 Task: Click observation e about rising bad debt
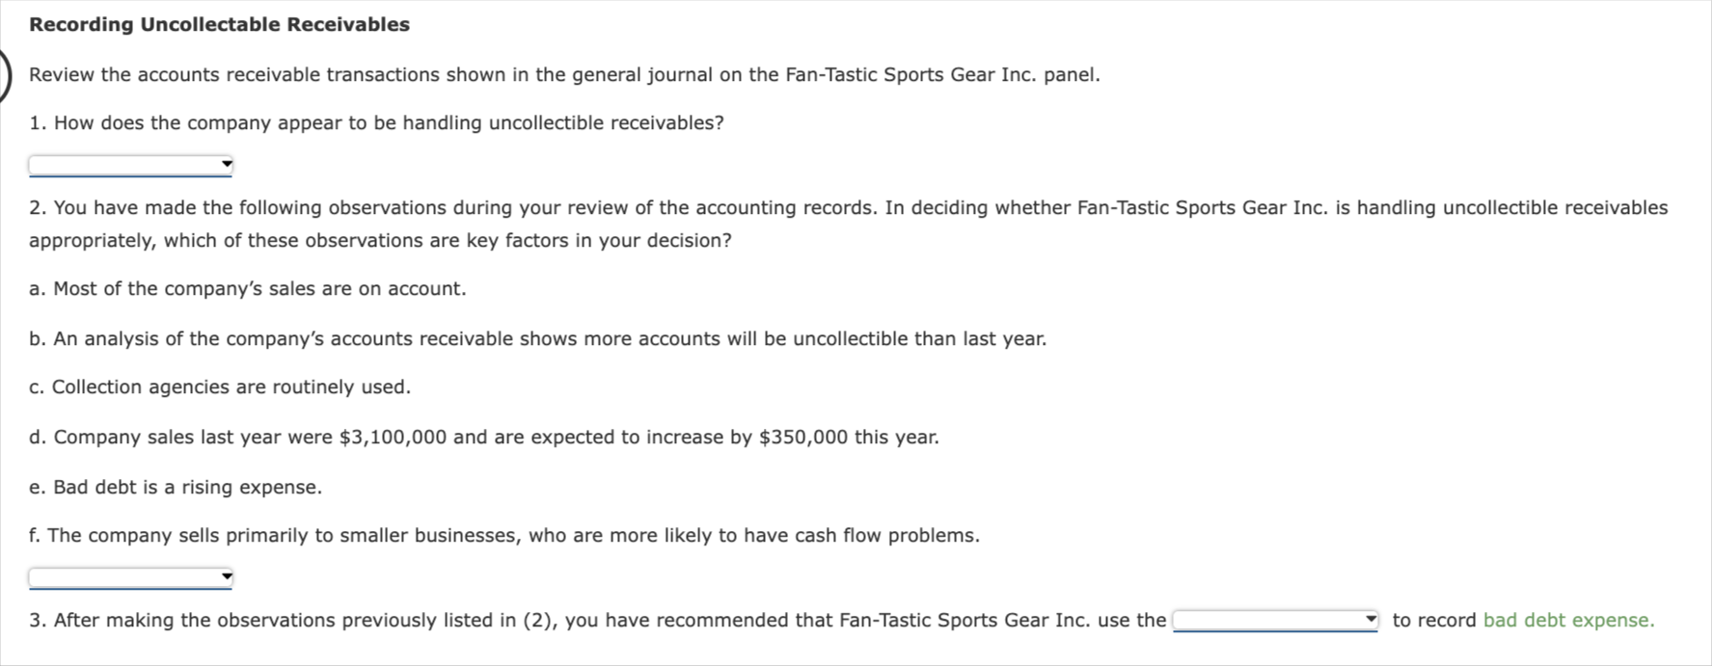pos(177,487)
